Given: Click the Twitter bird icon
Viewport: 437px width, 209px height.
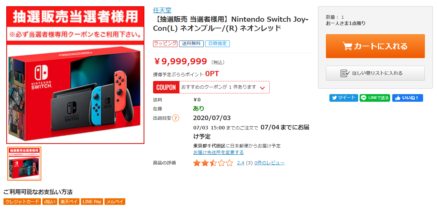Looking at the screenshot, I should (334, 98).
